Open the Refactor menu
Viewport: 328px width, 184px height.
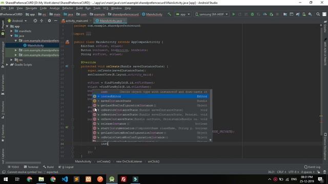(x=68, y=8)
